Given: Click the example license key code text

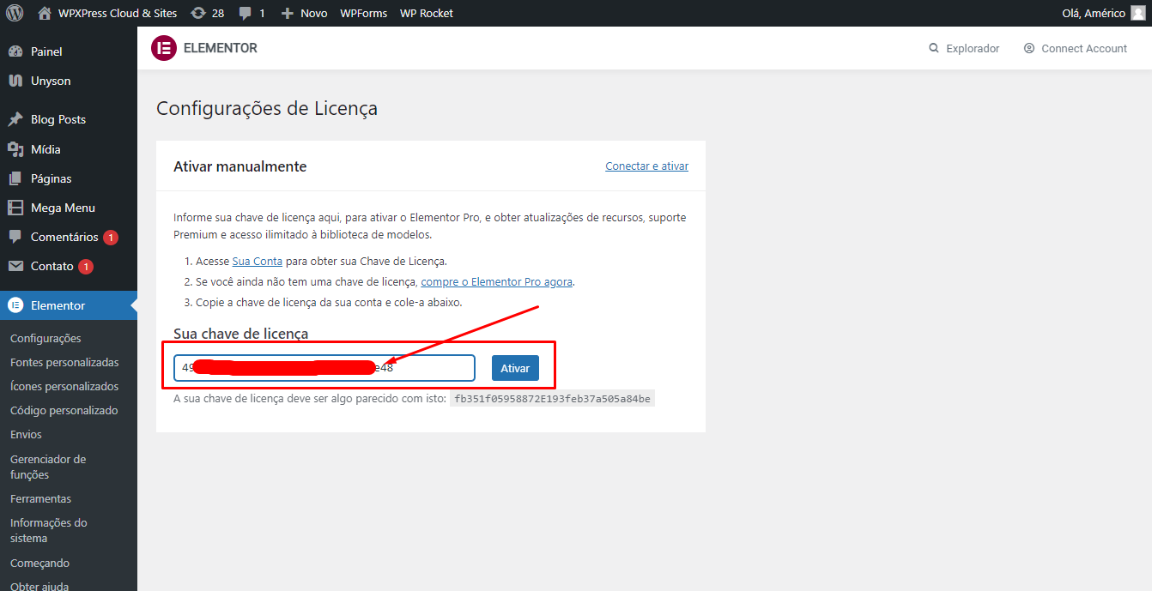Looking at the screenshot, I should click(x=552, y=399).
